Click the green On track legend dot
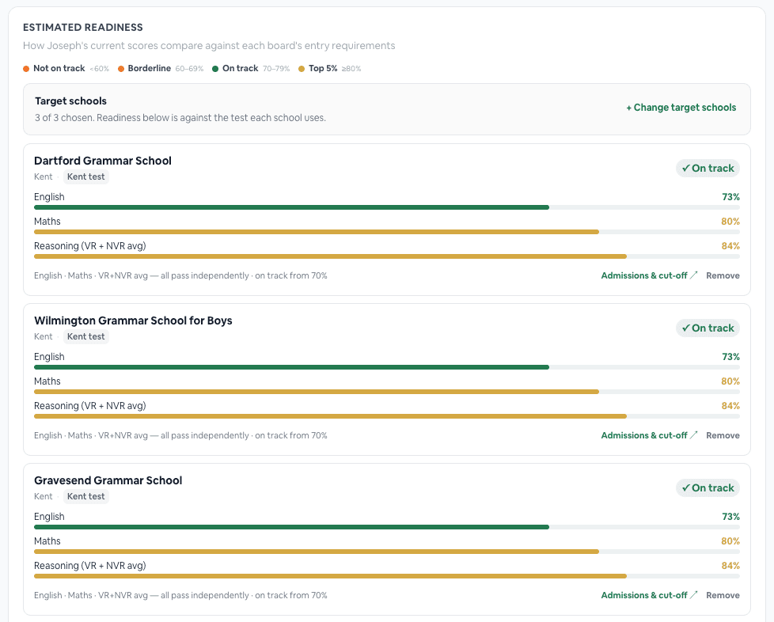 pos(215,69)
